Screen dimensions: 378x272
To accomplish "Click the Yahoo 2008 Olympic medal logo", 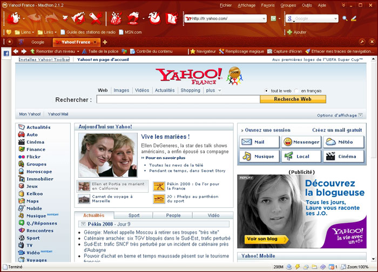I will coord(234,76).
